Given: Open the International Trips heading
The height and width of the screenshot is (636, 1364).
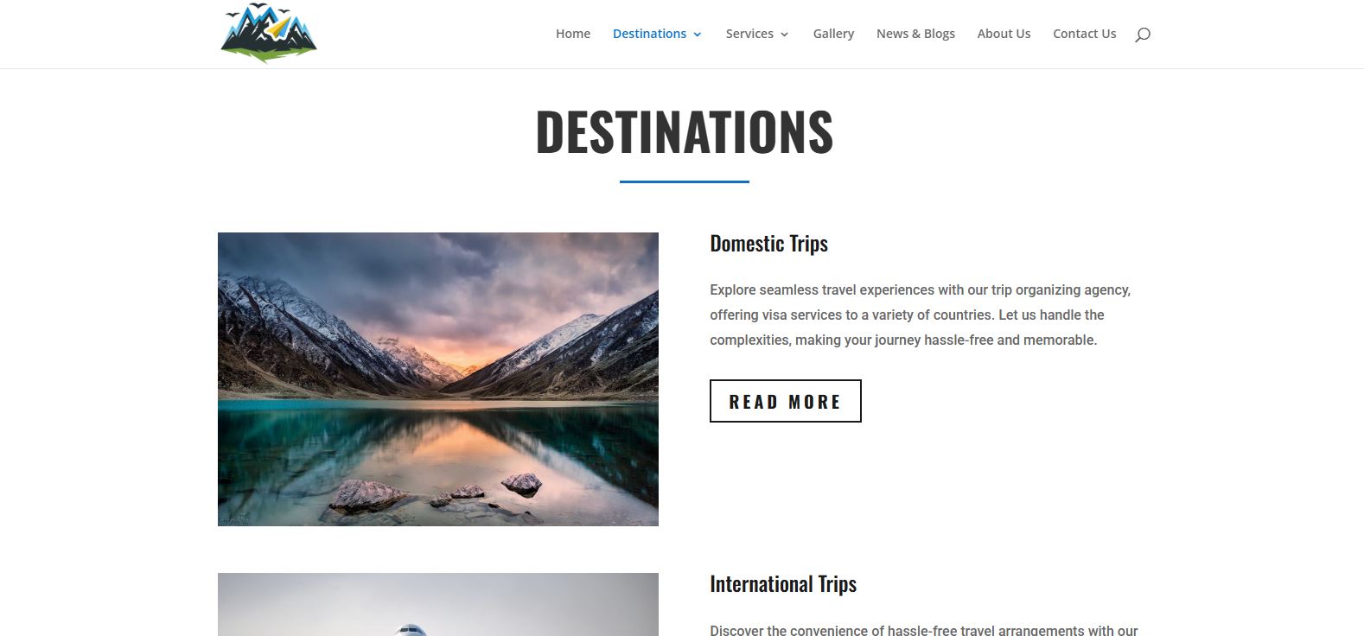Looking at the screenshot, I should (x=783, y=584).
